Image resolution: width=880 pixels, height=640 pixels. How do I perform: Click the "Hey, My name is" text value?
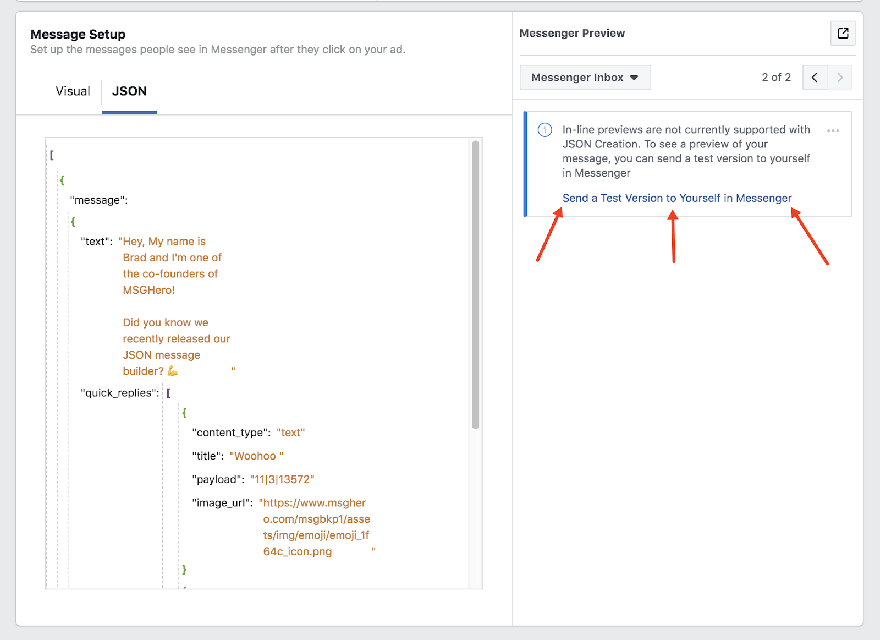click(x=162, y=242)
